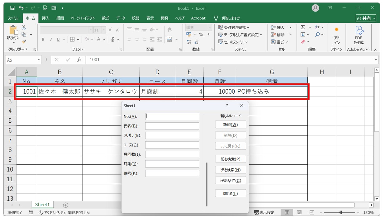Expand Cell Styles (セルのスタイル) menu

(233, 42)
